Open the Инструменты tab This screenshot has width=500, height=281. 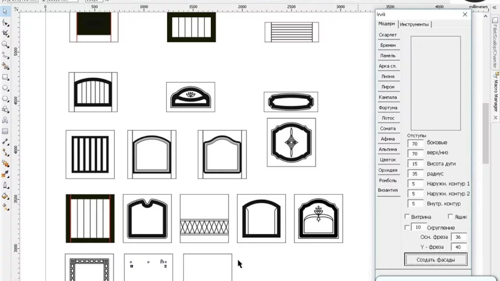coord(414,24)
